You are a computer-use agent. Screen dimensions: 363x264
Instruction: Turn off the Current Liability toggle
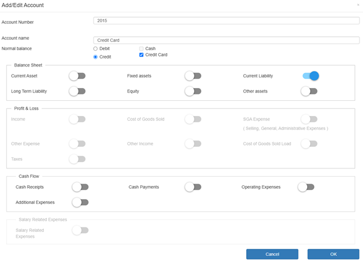coord(311,76)
